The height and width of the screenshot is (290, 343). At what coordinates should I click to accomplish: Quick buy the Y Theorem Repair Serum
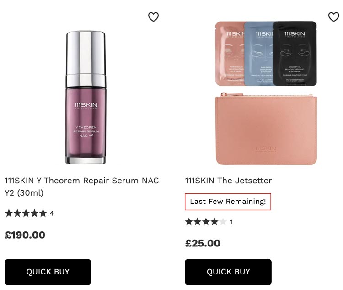click(x=48, y=272)
